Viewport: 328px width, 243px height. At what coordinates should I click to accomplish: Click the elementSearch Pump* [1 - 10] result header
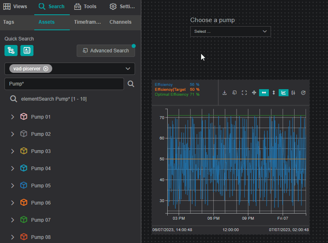pyautogui.click(x=54, y=99)
